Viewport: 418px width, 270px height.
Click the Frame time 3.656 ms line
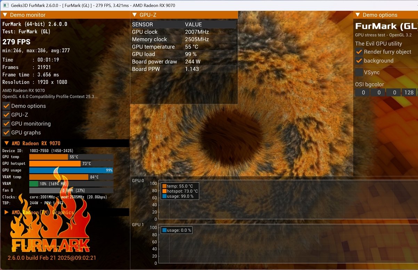pyautogui.click(x=31, y=75)
